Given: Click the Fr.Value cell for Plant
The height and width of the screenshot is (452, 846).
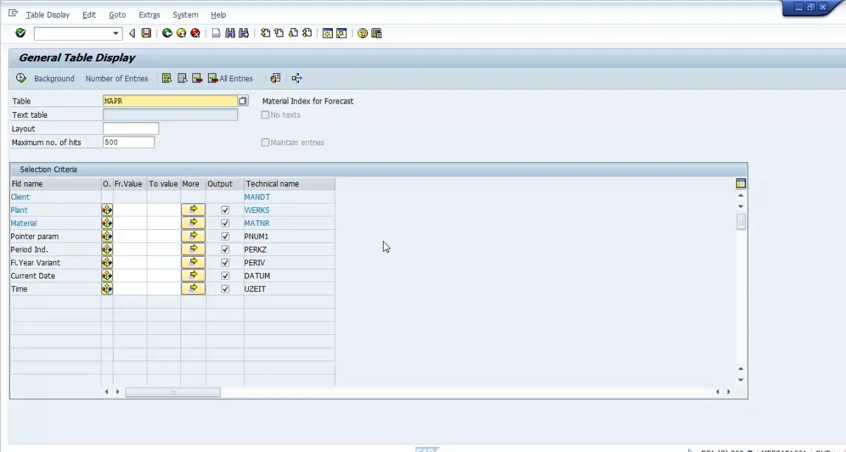Looking at the screenshot, I should [130, 210].
